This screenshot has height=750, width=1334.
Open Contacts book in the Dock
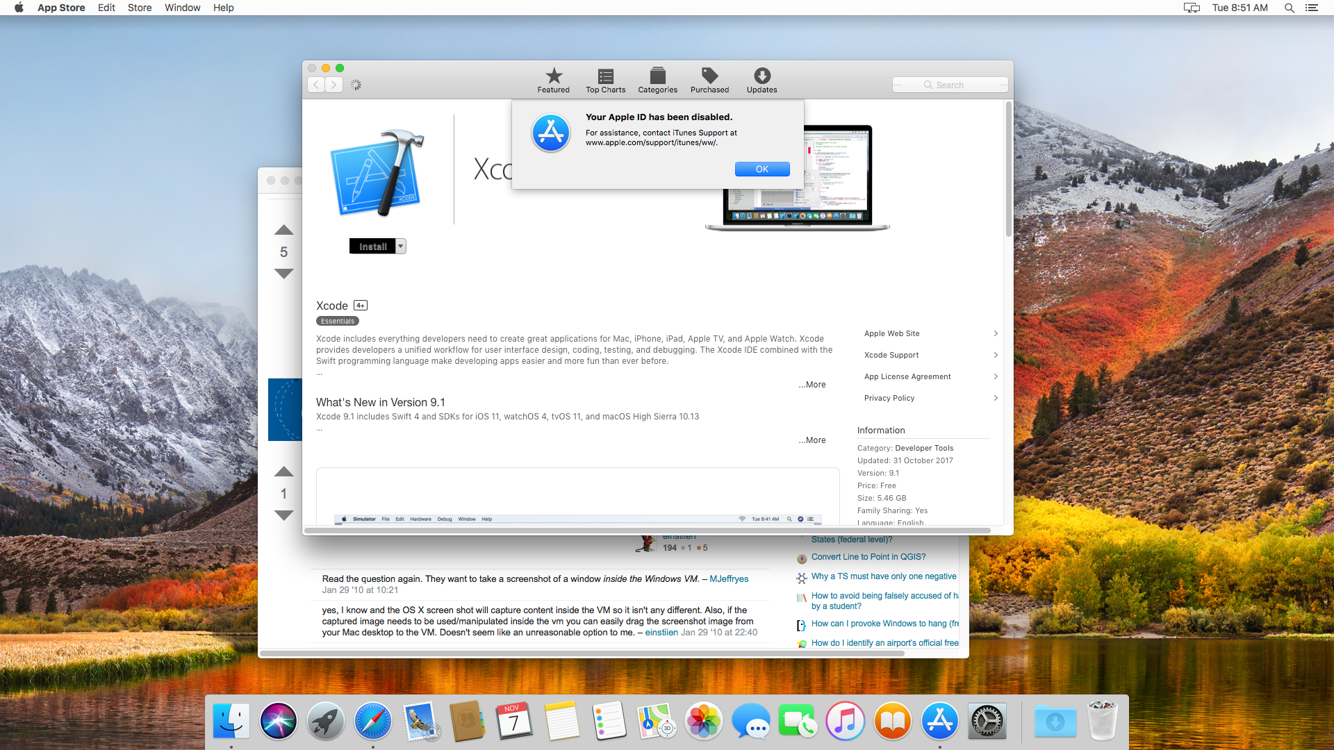click(x=468, y=721)
